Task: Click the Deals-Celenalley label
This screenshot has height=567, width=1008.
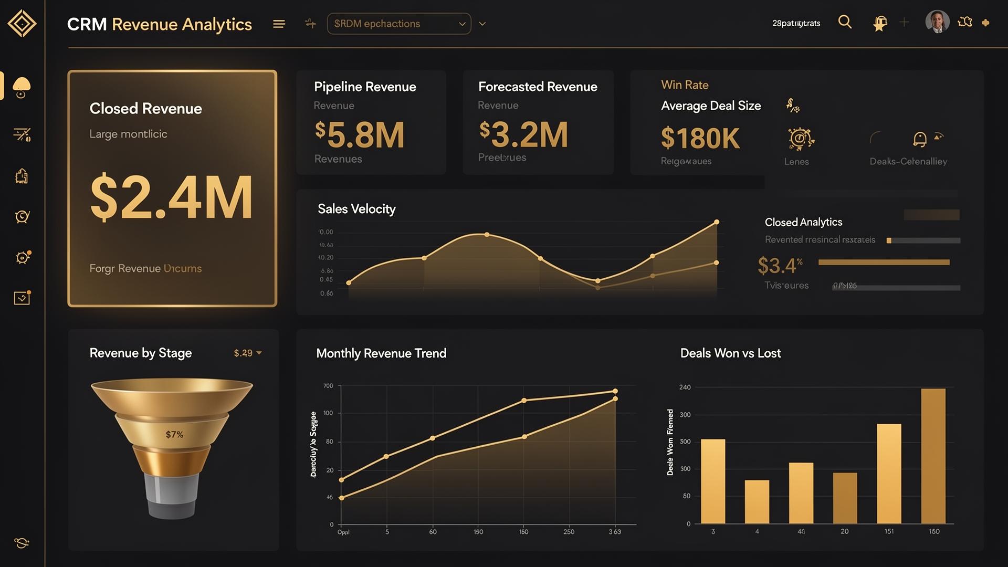Action: [908, 161]
